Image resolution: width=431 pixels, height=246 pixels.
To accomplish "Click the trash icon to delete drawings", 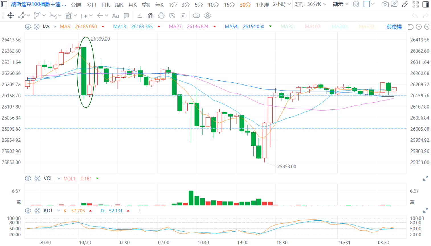I will (183, 16).
